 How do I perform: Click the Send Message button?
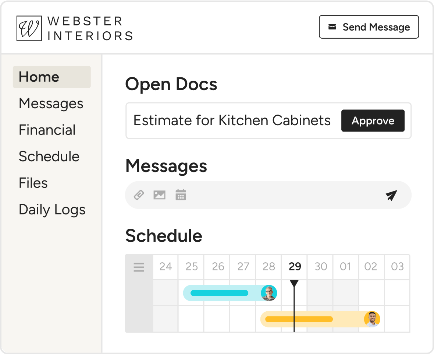tap(369, 27)
